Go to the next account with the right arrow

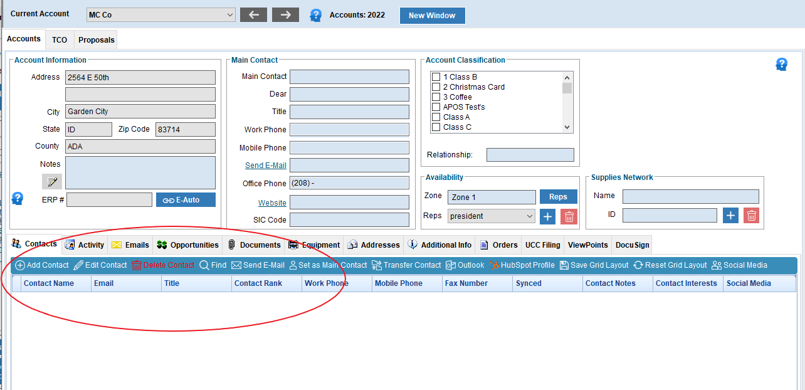tap(285, 15)
